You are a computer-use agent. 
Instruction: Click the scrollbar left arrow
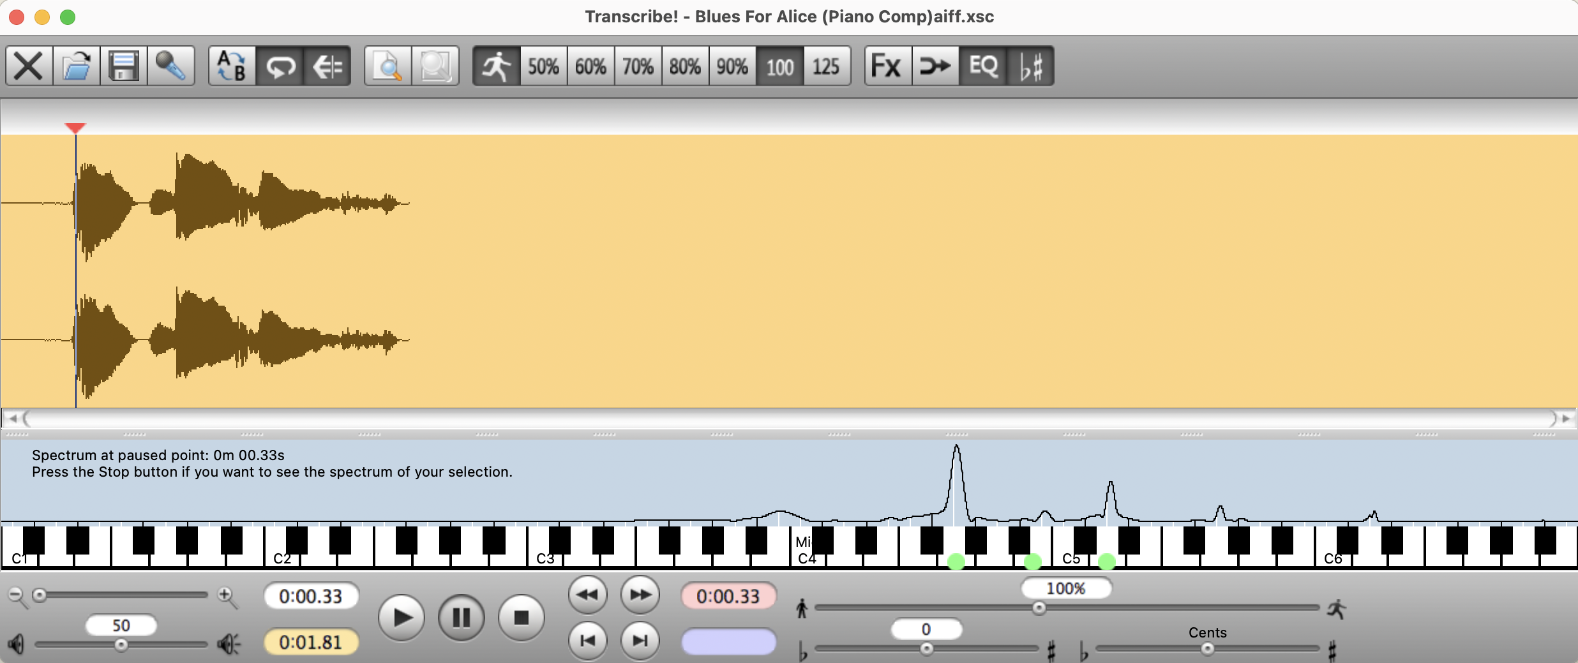point(12,419)
